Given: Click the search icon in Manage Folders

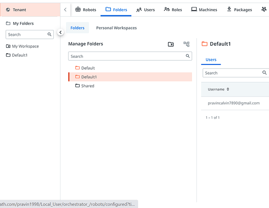Looking at the screenshot, I should click(188, 56).
